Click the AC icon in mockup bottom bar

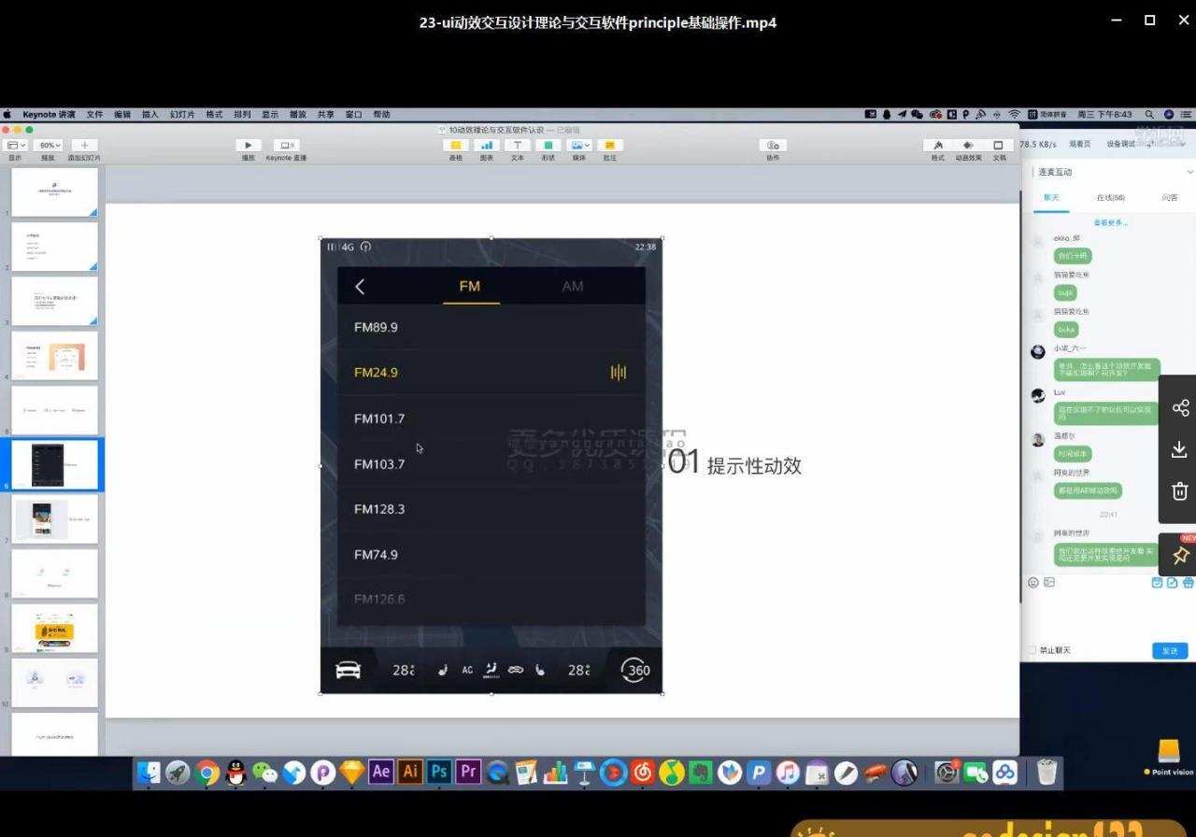pos(467,670)
